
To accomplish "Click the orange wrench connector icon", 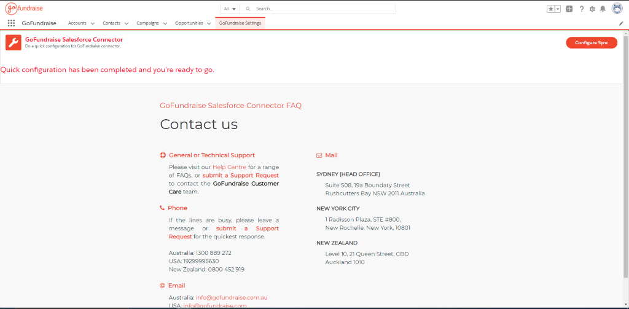I will tap(14, 42).
